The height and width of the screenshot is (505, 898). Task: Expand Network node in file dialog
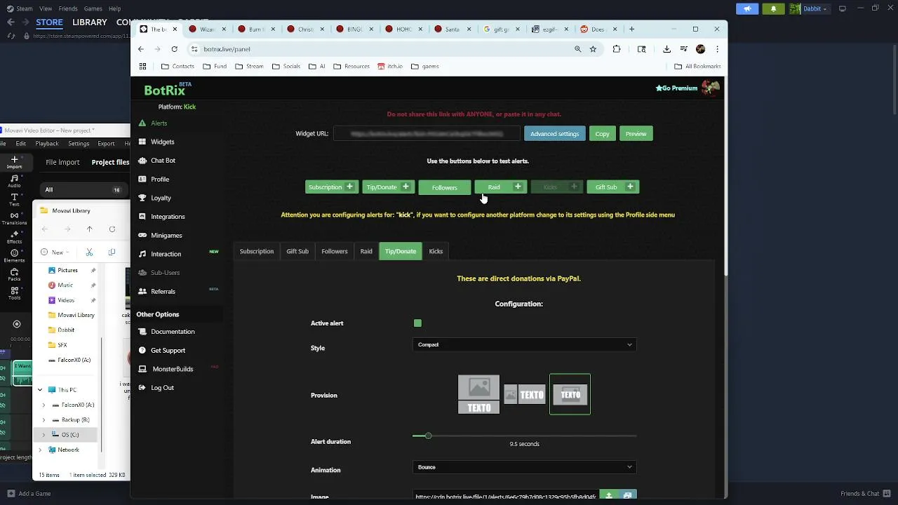[39, 450]
